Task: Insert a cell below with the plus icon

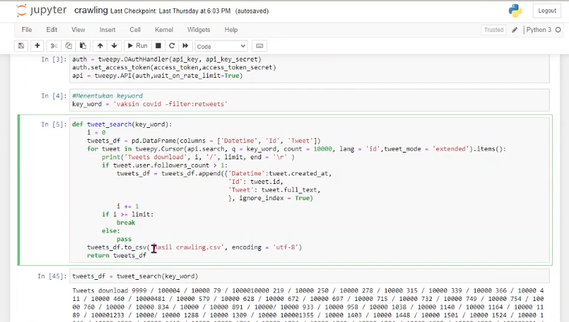Action: coord(37,46)
